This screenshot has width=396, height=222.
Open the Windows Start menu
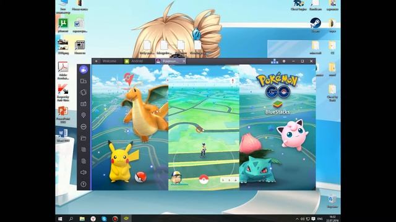tap(60, 219)
